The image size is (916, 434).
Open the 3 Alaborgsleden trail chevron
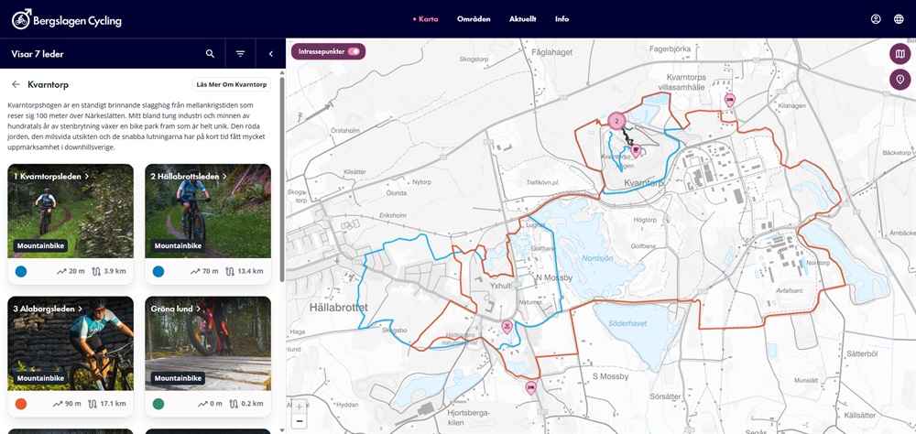(81, 309)
